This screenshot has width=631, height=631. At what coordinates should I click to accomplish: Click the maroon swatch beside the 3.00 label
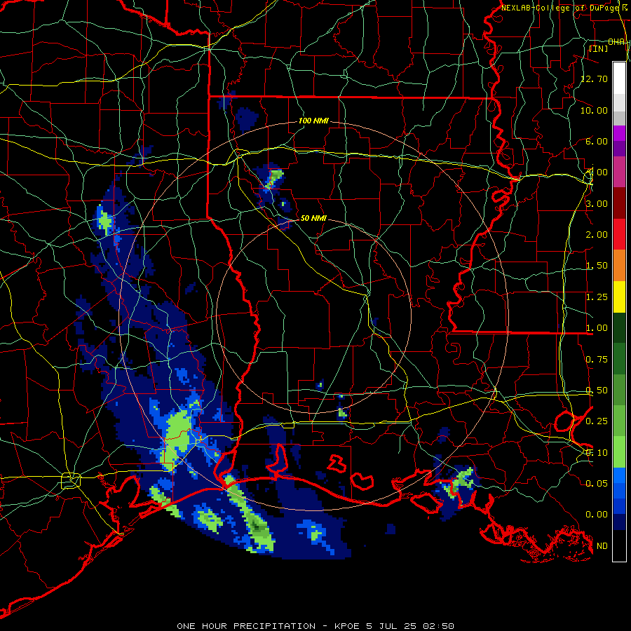tap(619, 203)
